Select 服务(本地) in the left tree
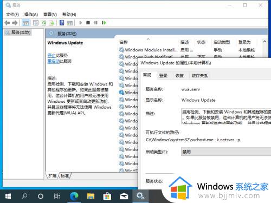Viewport: 271px width, 203px height. click(x=18, y=32)
